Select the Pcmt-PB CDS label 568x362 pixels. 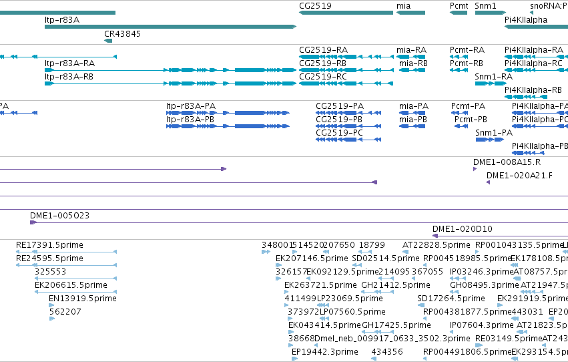[x=471, y=119]
